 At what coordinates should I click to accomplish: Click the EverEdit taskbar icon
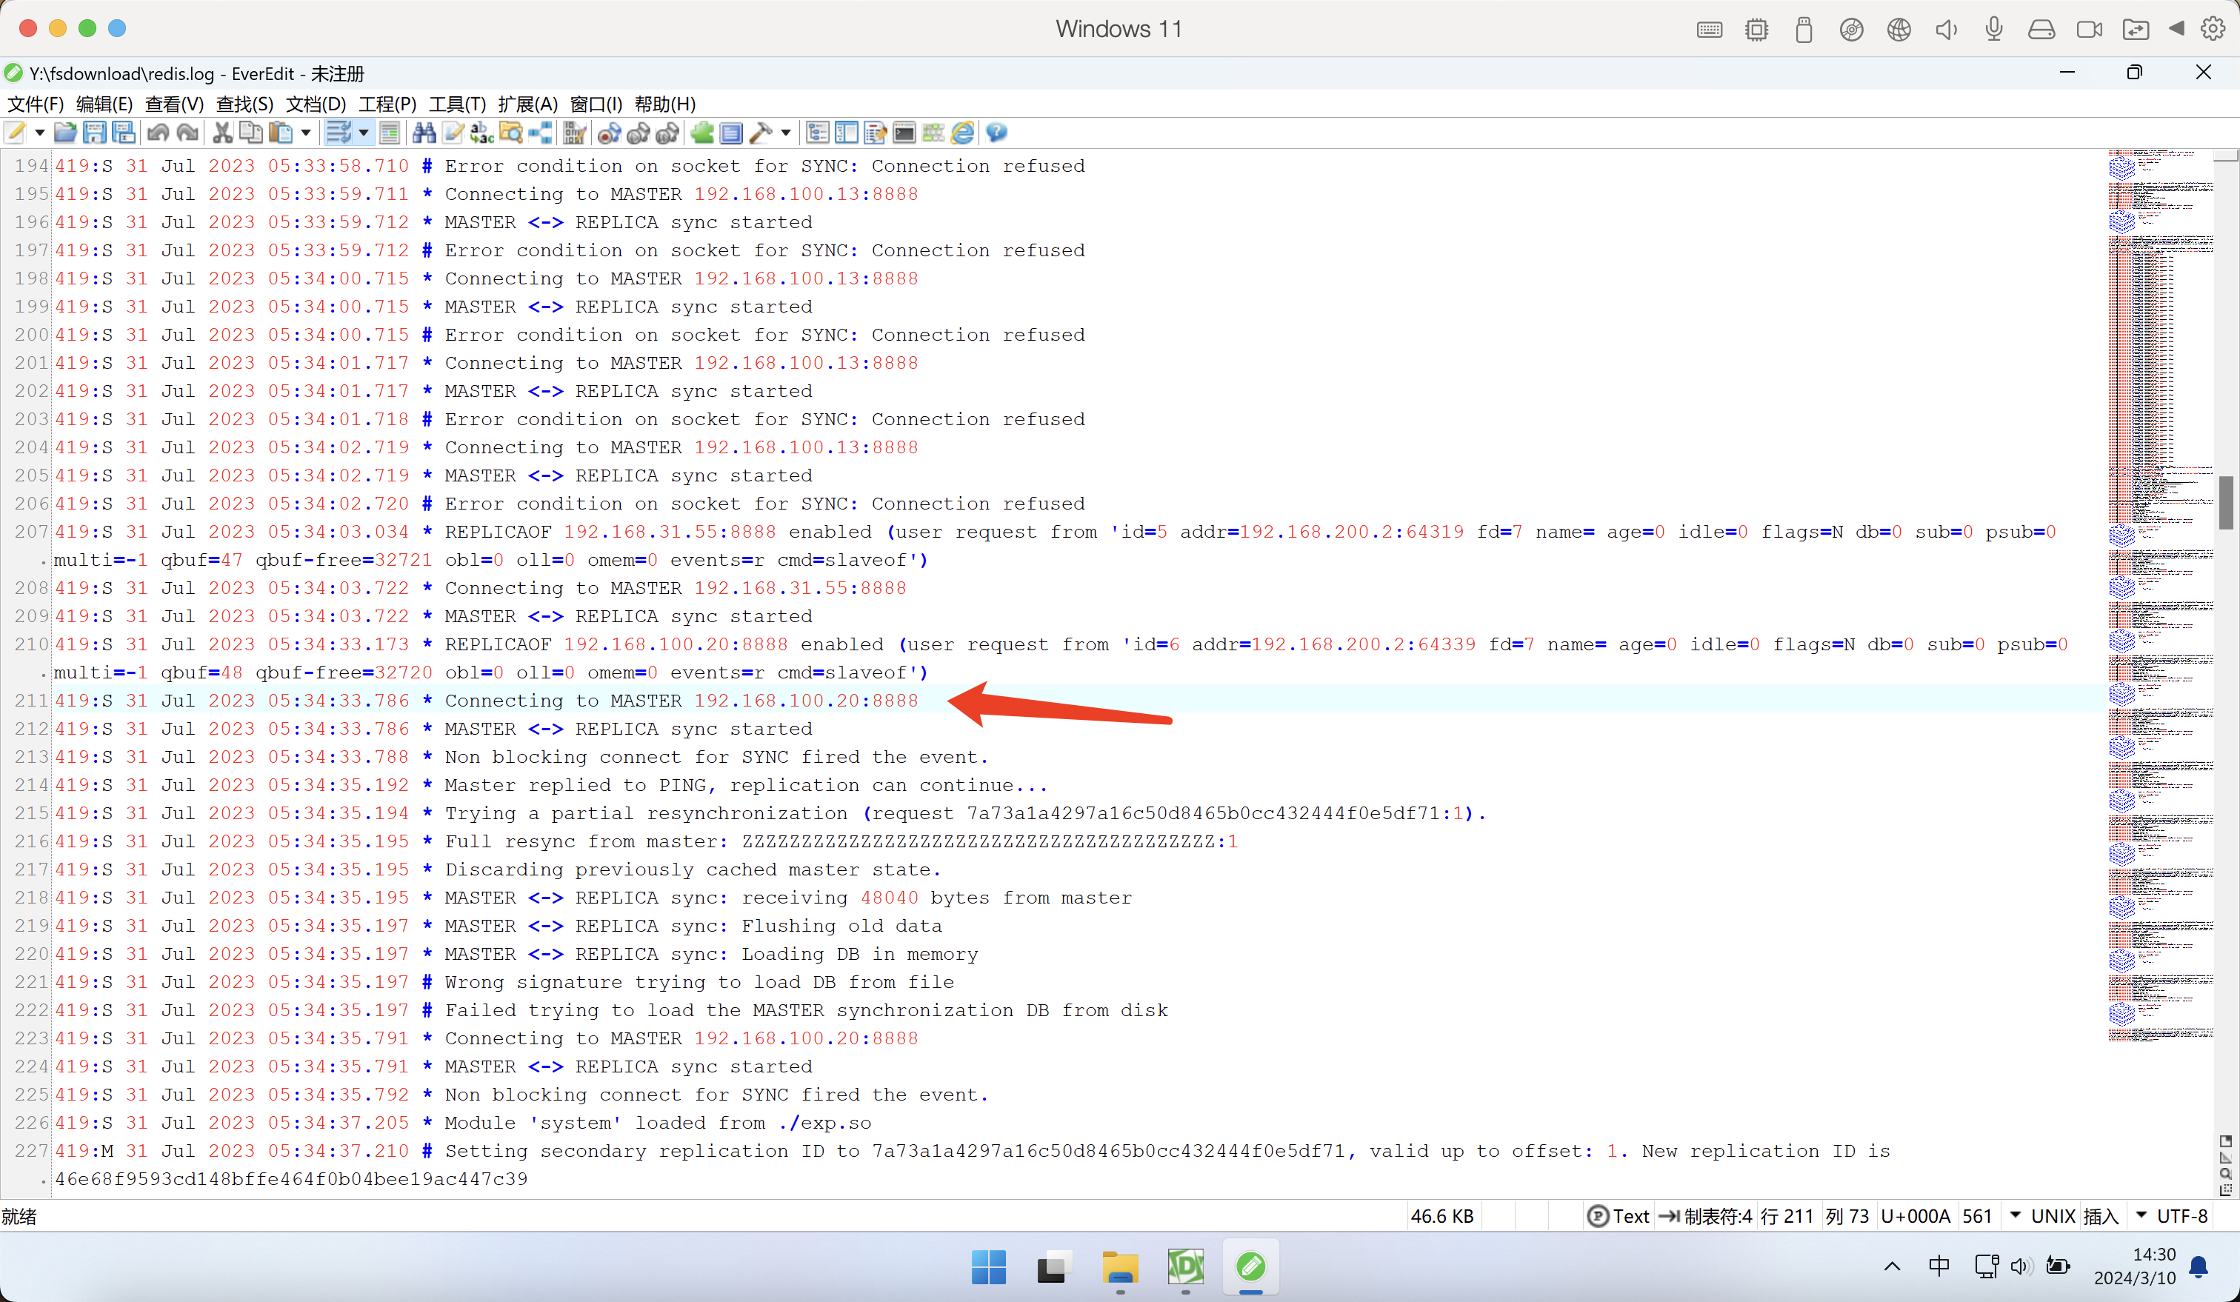[x=1250, y=1266]
